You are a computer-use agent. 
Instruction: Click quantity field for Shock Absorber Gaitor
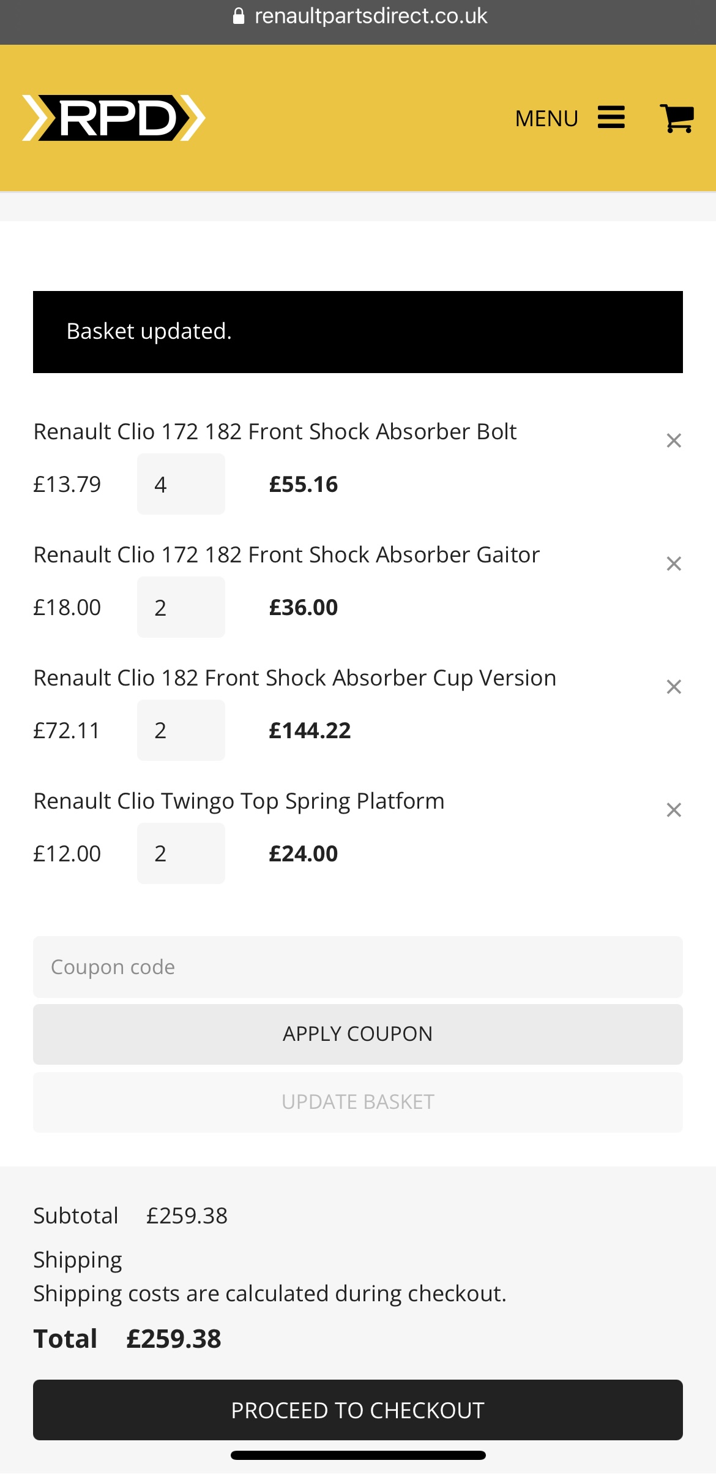[x=181, y=607]
